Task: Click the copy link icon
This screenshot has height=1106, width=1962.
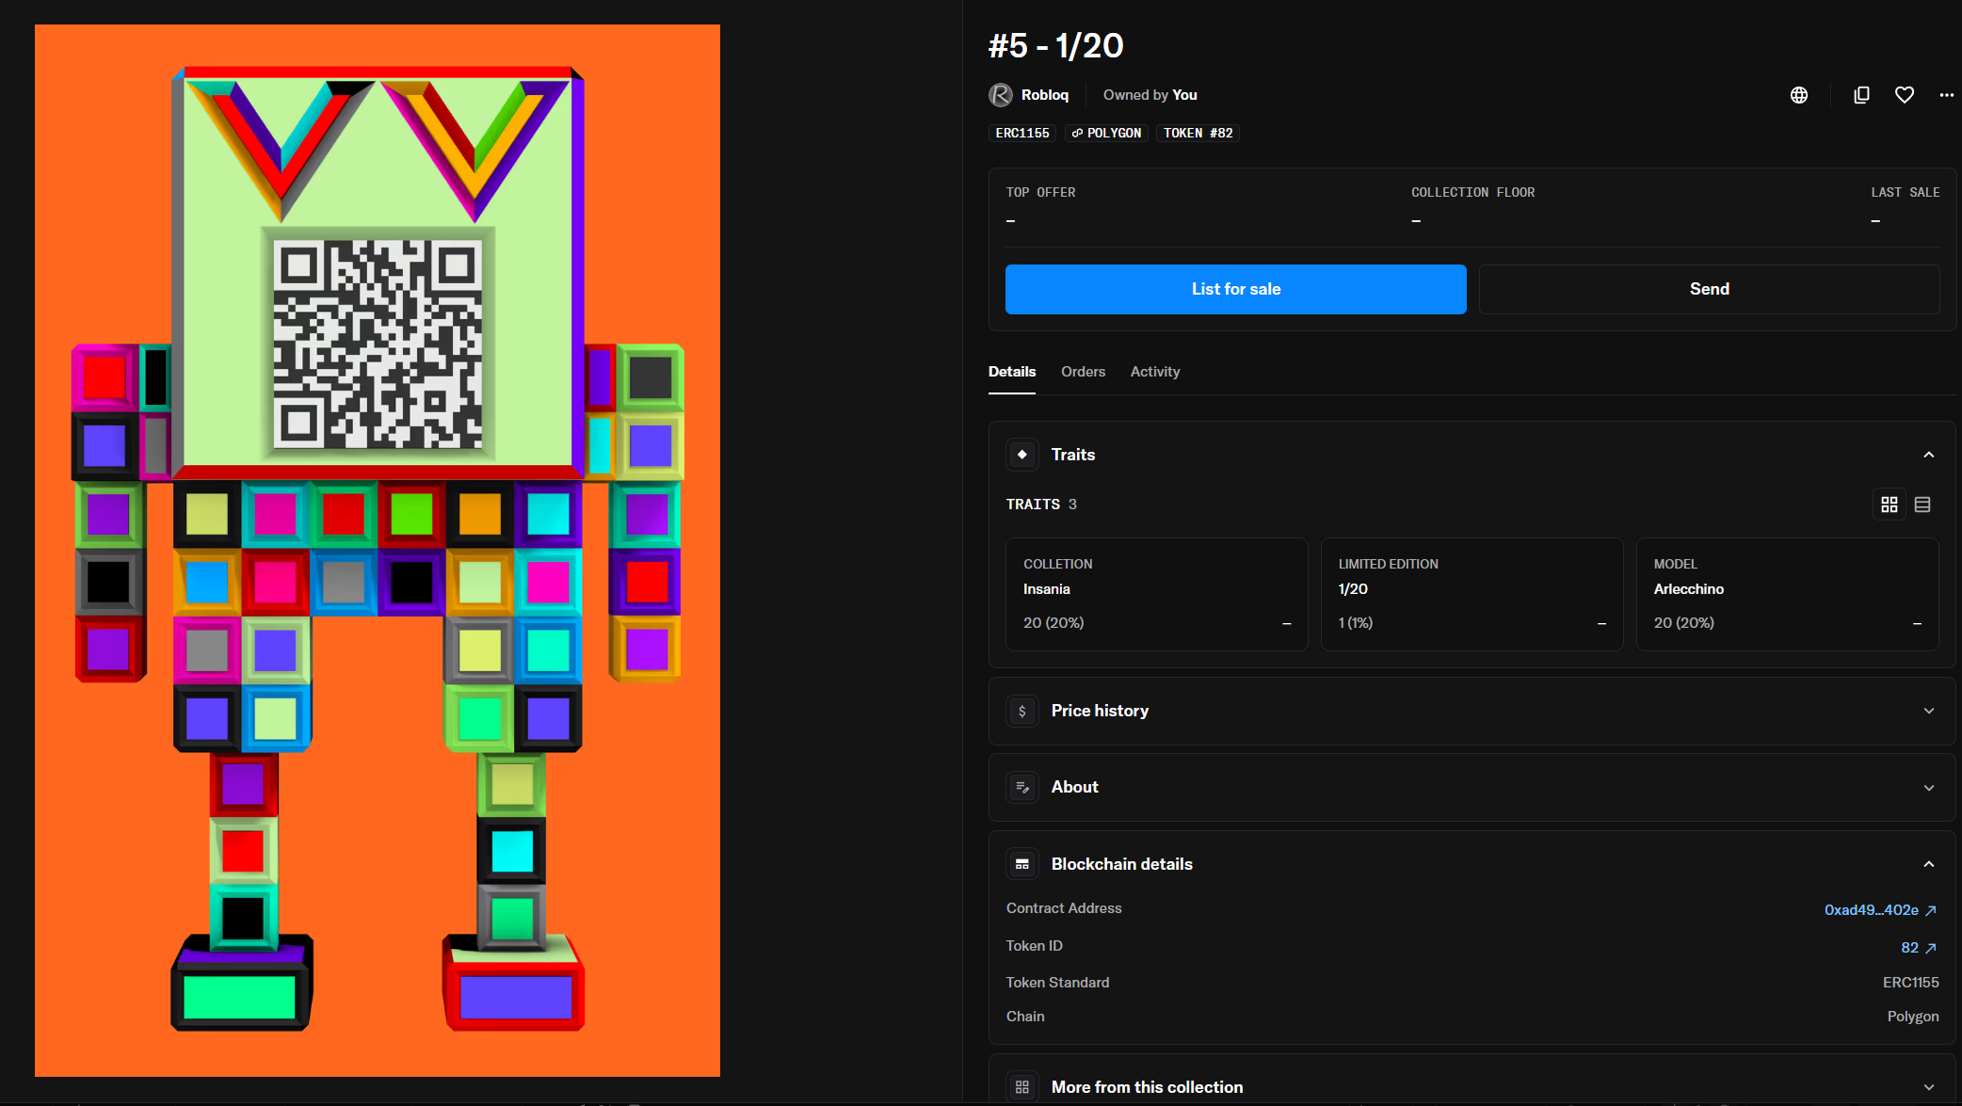Action: point(1861,95)
